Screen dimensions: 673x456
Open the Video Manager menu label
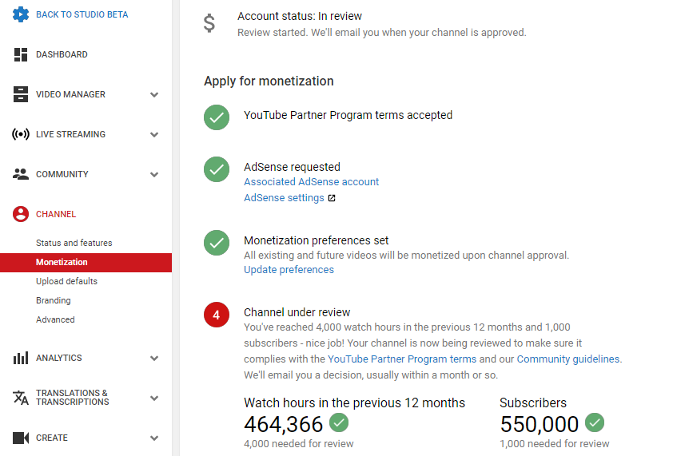70,94
